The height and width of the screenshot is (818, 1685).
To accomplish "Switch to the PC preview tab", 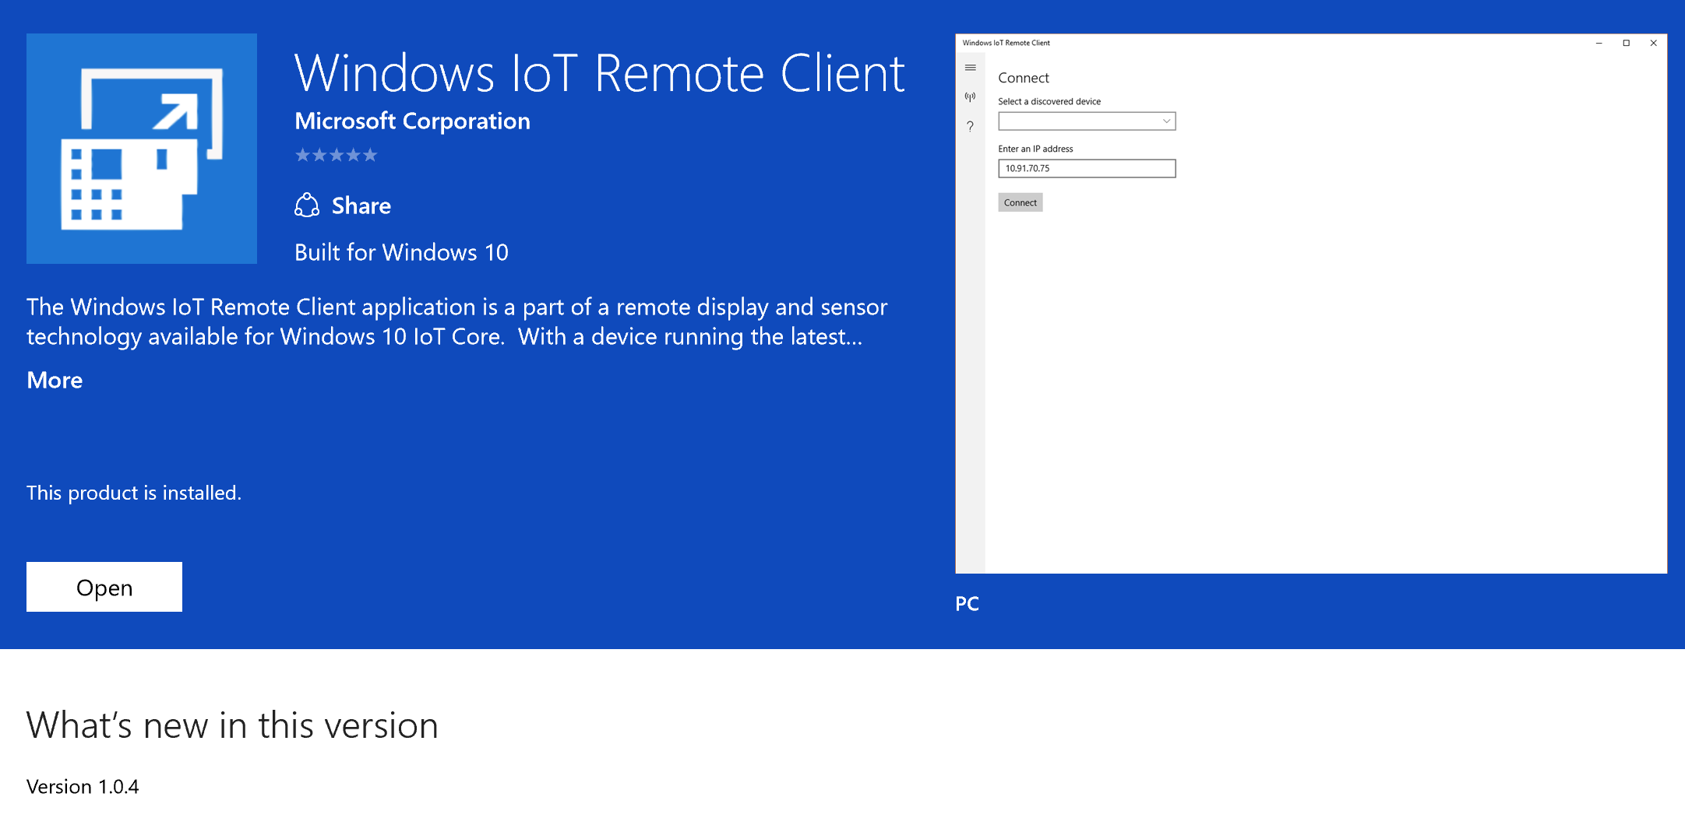I will 968,604.
